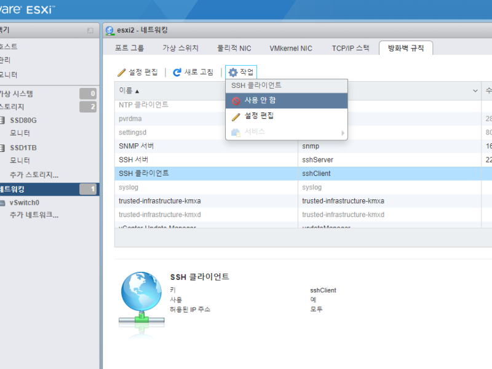Collapse the navigator panel icon
492x369 pixels.
coord(90,30)
